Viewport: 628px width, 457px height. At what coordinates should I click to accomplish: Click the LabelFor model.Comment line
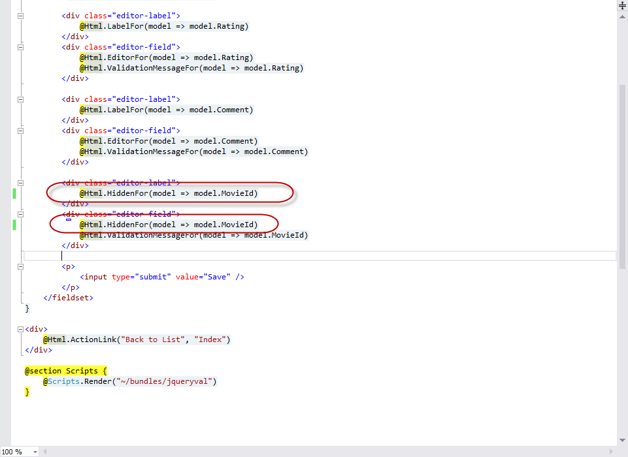pos(166,110)
